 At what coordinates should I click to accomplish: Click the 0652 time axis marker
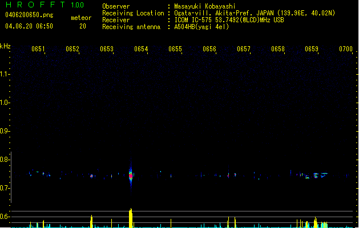[72, 49]
